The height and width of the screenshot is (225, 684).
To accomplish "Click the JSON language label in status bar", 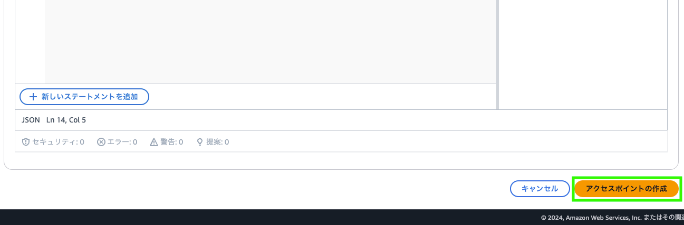I will click(x=31, y=120).
